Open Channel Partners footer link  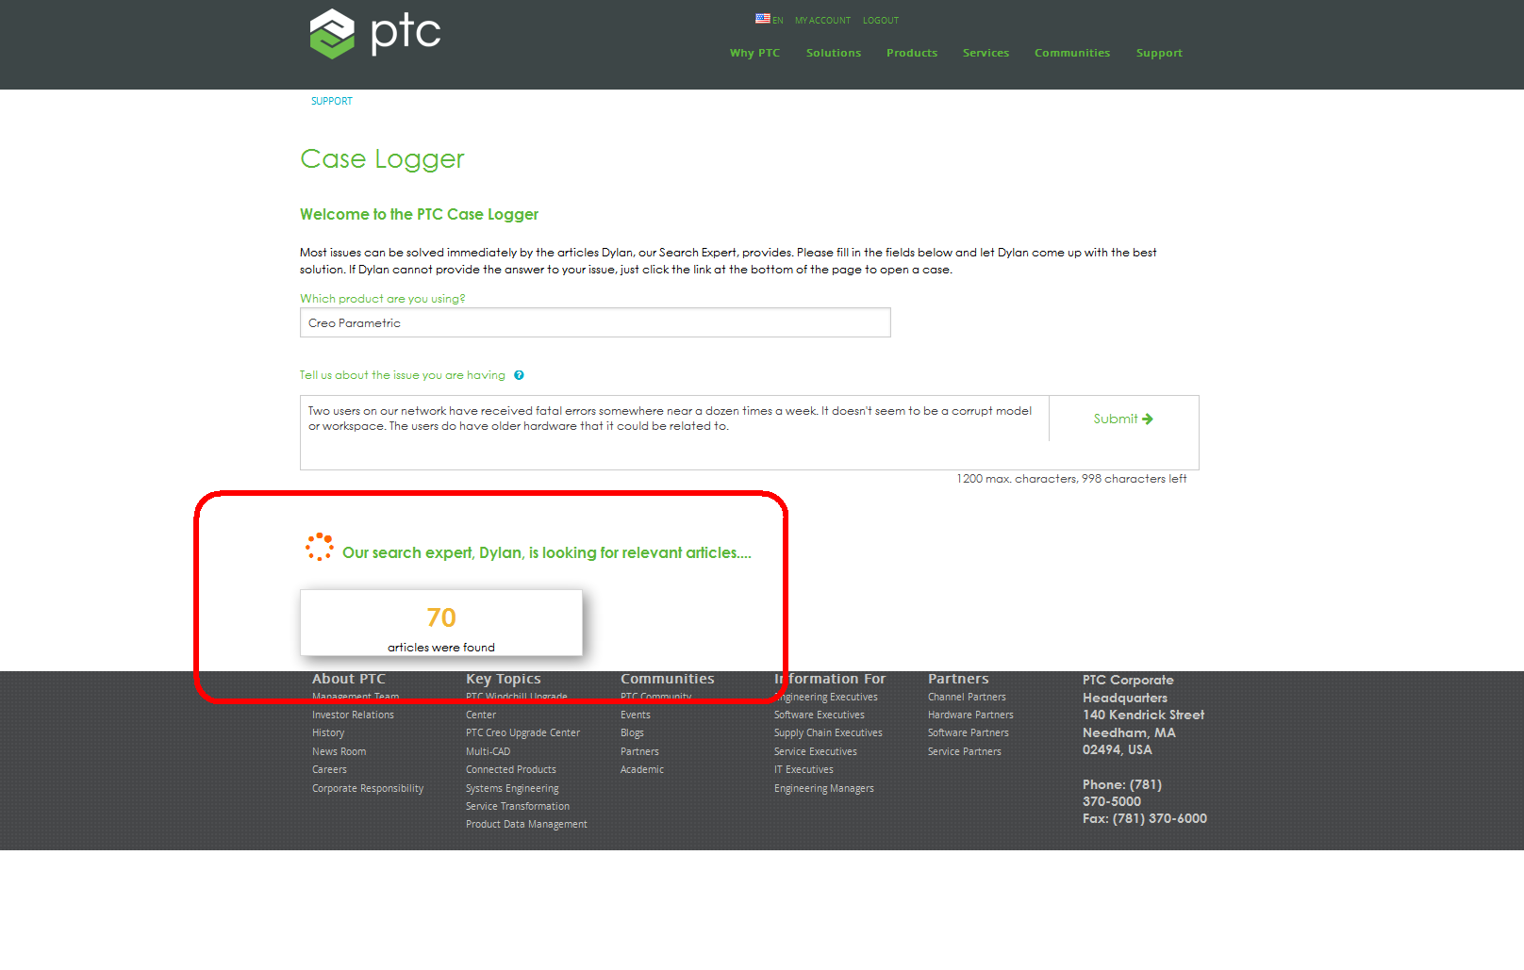click(967, 697)
